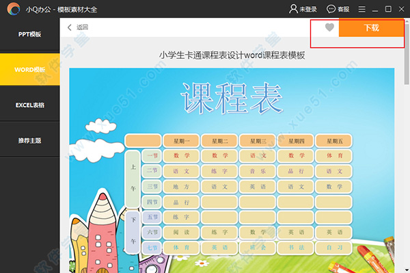
Task: Click the 地方 cell in preview
Action: tap(181, 187)
